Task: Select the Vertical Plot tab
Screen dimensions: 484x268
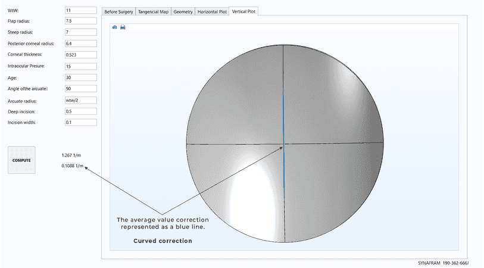Action: click(x=243, y=11)
